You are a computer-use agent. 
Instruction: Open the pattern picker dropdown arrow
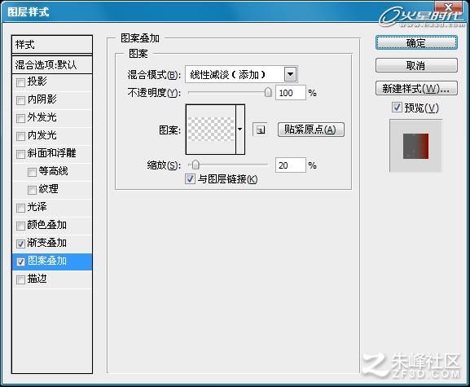(240, 130)
